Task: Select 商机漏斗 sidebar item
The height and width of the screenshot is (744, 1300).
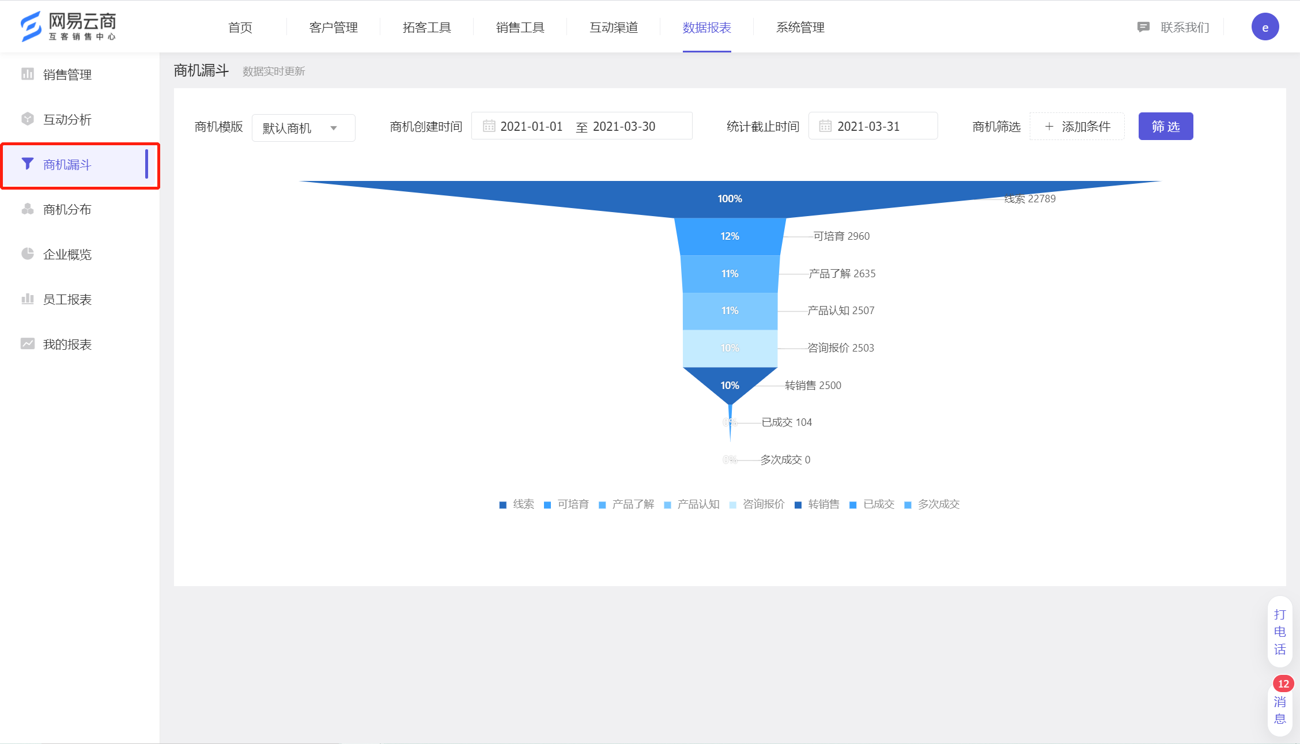Action: 80,165
